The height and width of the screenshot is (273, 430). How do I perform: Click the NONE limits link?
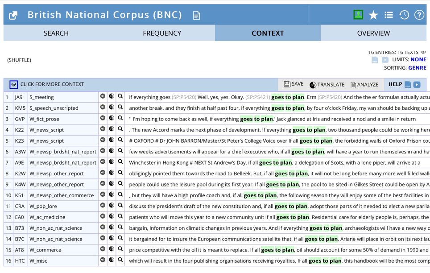click(418, 59)
